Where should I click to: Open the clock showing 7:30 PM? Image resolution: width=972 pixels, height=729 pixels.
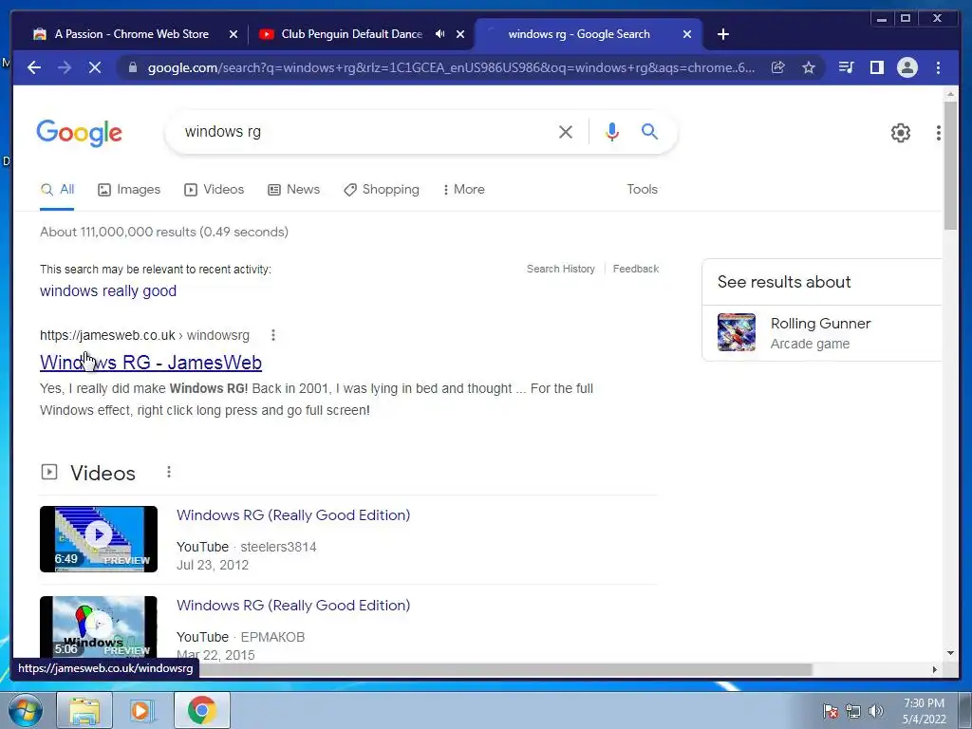924,711
